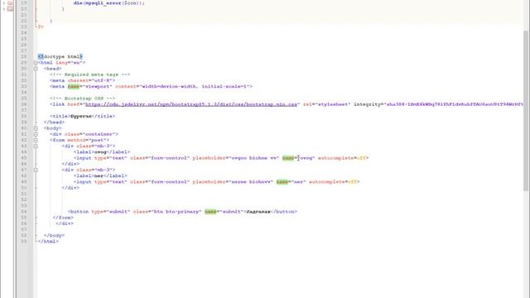The image size is (530, 298).
Task: Collapse the div container fold marker
Action: (36, 134)
